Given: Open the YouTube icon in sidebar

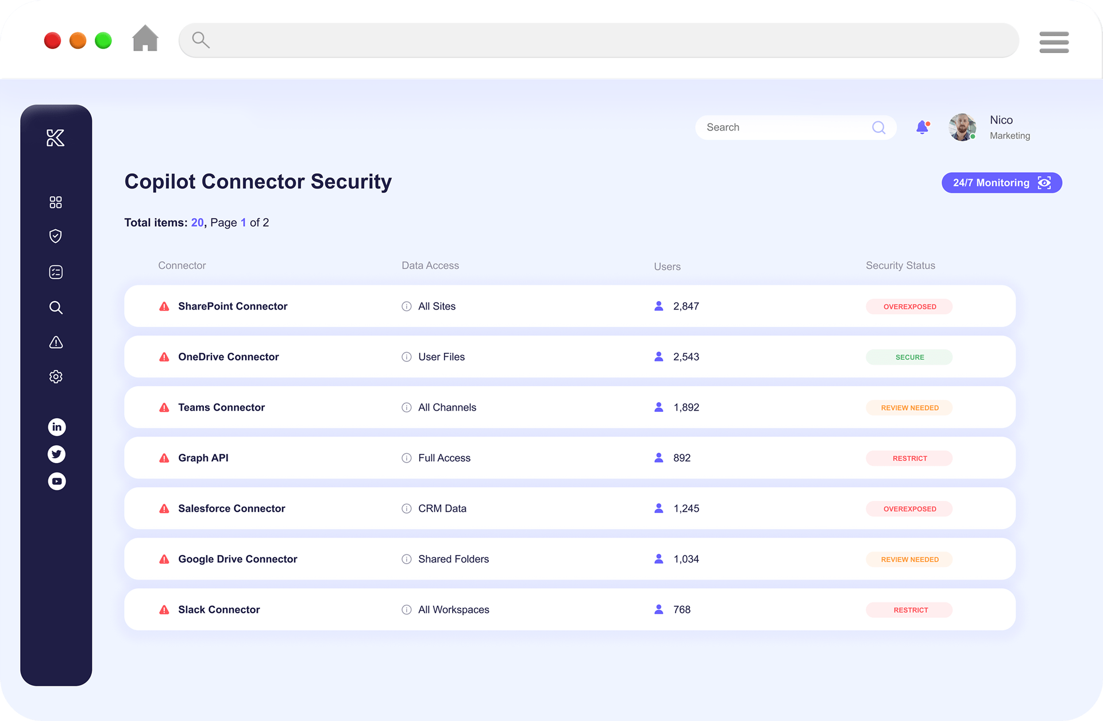Looking at the screenshot, I should [56, 481].
